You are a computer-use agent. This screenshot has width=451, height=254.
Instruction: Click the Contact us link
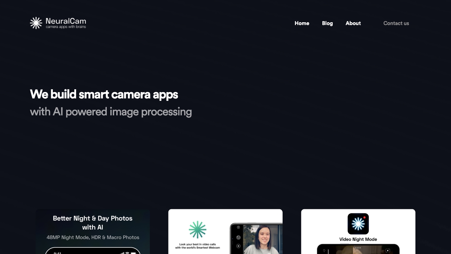[x=396, y=23]
